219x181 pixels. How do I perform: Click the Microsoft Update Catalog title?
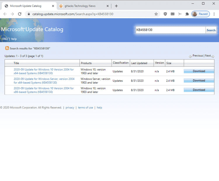pyautogui.click(x=32, y=29)
